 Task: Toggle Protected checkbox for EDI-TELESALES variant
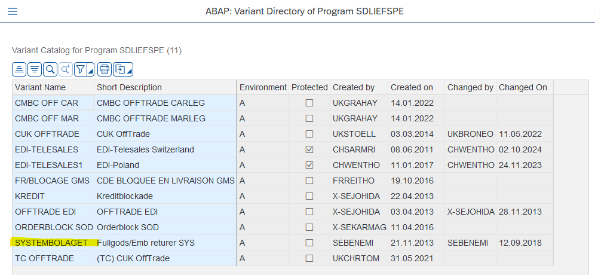(309, 149)
